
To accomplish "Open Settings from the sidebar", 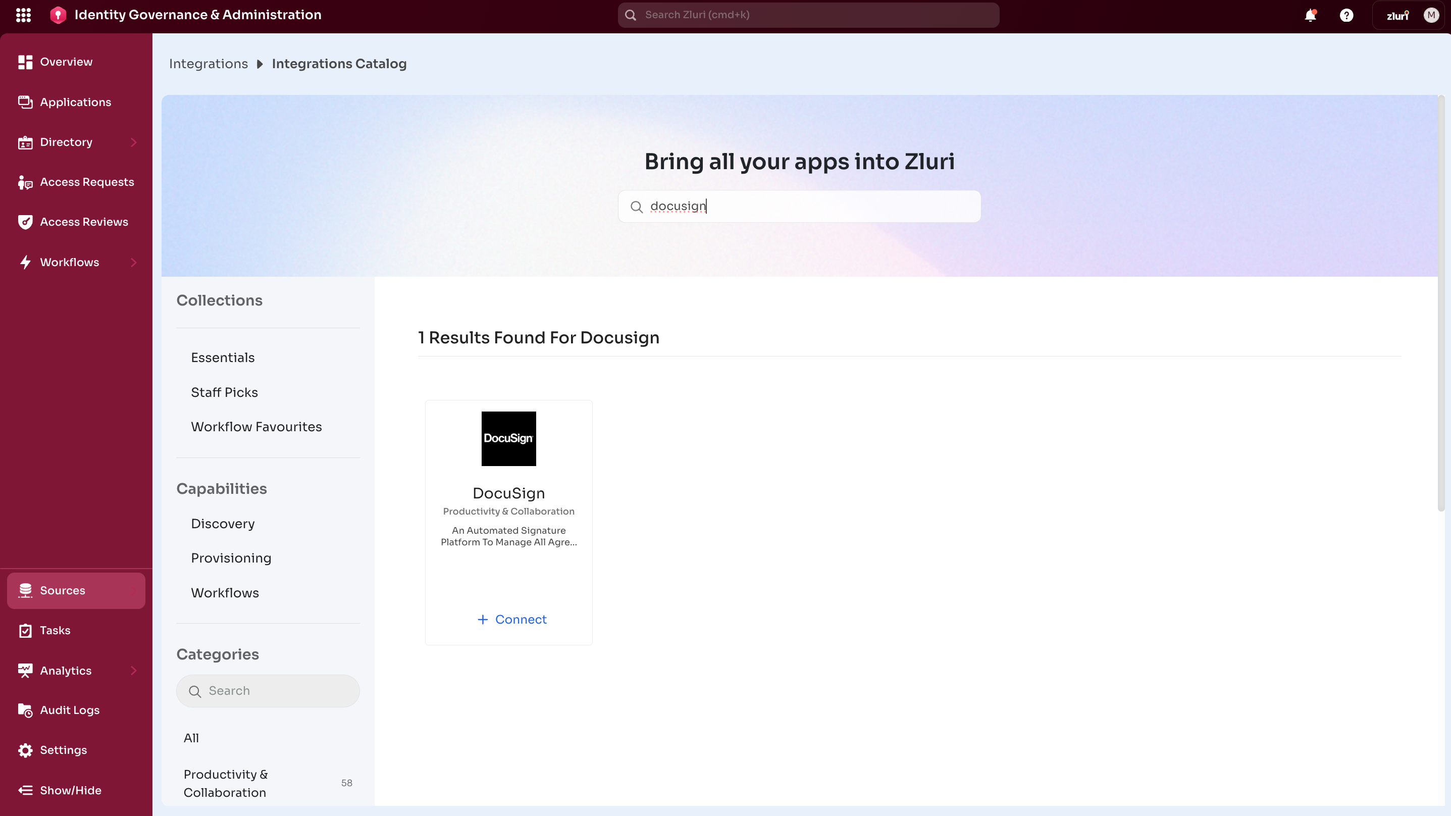I will point(64,750).
